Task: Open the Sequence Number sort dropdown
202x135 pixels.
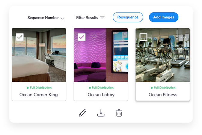Action: pos(46,18)
